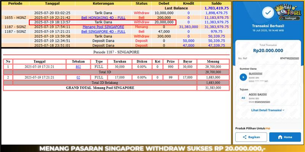Click the Periode column header
Screen dimensions: 305x152
point(15,3)
